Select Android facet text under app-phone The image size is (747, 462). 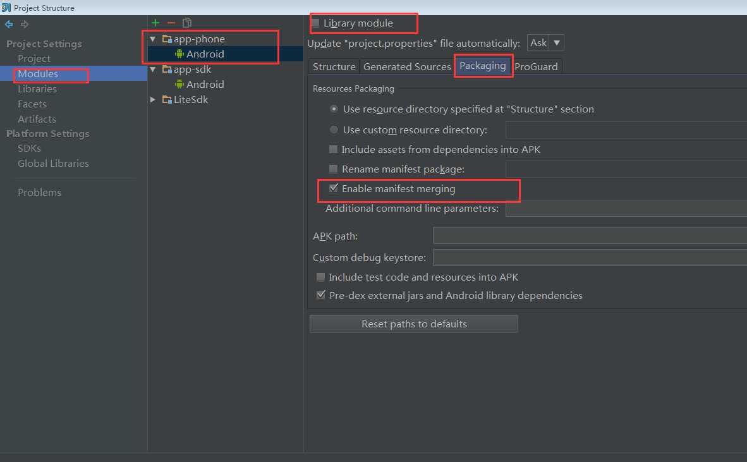click(205, 54)
